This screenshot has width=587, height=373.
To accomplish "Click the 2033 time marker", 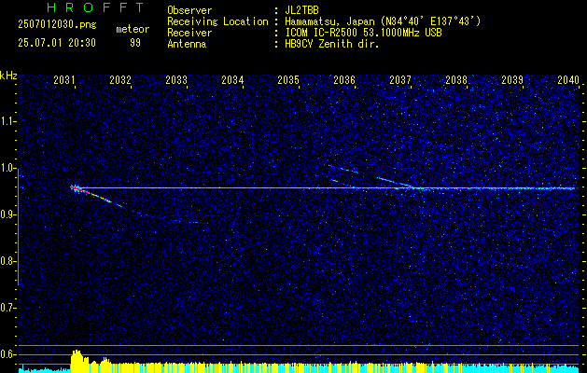I will [x=176, y=79].
